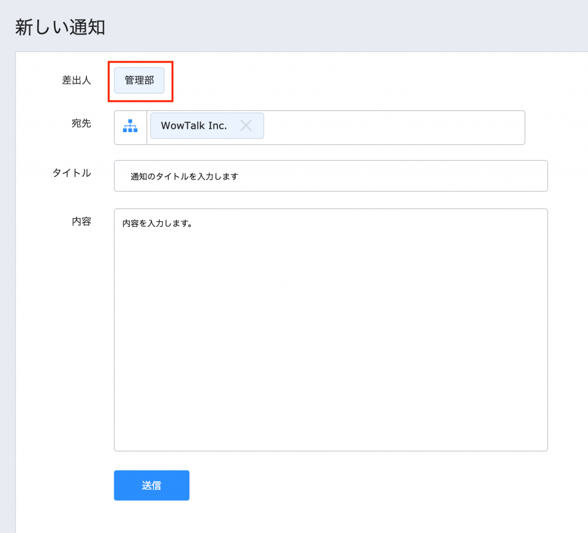
Task: Send the notification with 送信 button
Action: tap(152, 485)
